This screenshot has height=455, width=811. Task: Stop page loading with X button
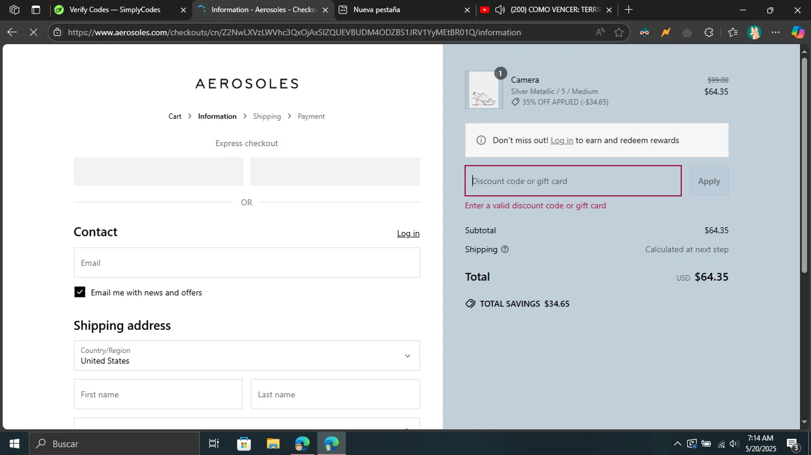point(34,32)
